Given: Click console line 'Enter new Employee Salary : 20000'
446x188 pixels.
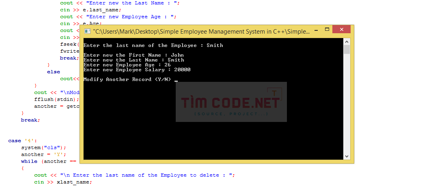Looking at the screenshot, I should tap(137, 70).
